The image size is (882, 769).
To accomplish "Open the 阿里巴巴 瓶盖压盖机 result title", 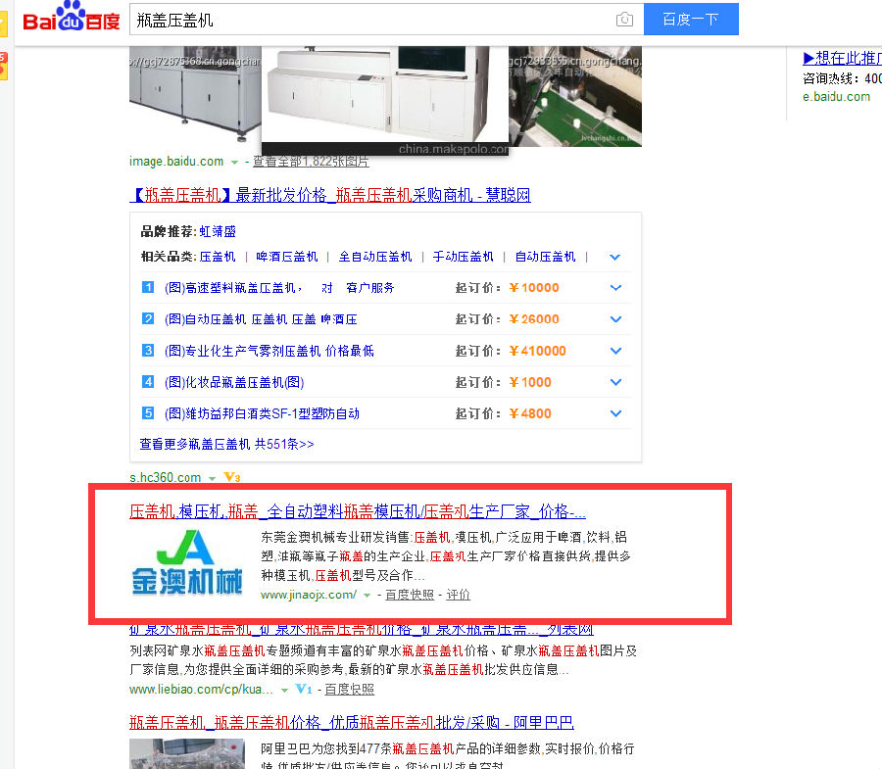I will (351, 723).
